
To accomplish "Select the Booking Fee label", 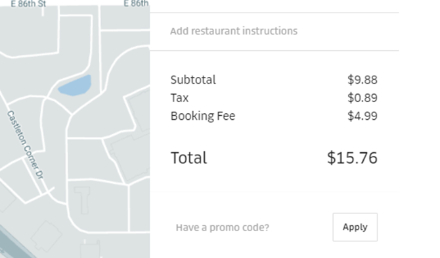I will pyautogui.click(x=203, y=116).
